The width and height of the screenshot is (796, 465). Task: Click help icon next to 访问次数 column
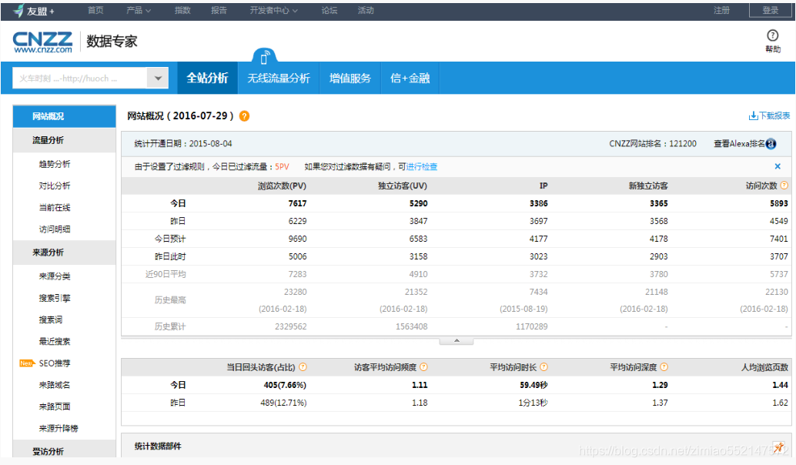[x=784, y=186]
